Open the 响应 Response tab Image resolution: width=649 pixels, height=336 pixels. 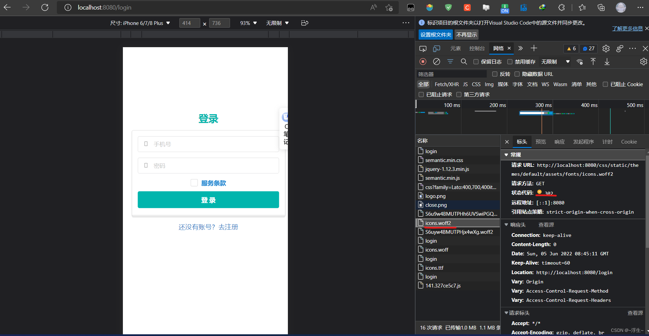click(x=560, y=142)
